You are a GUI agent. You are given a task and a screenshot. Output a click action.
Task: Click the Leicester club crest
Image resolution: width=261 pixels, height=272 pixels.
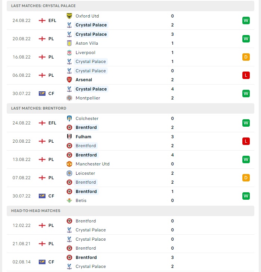coord(69,173)
